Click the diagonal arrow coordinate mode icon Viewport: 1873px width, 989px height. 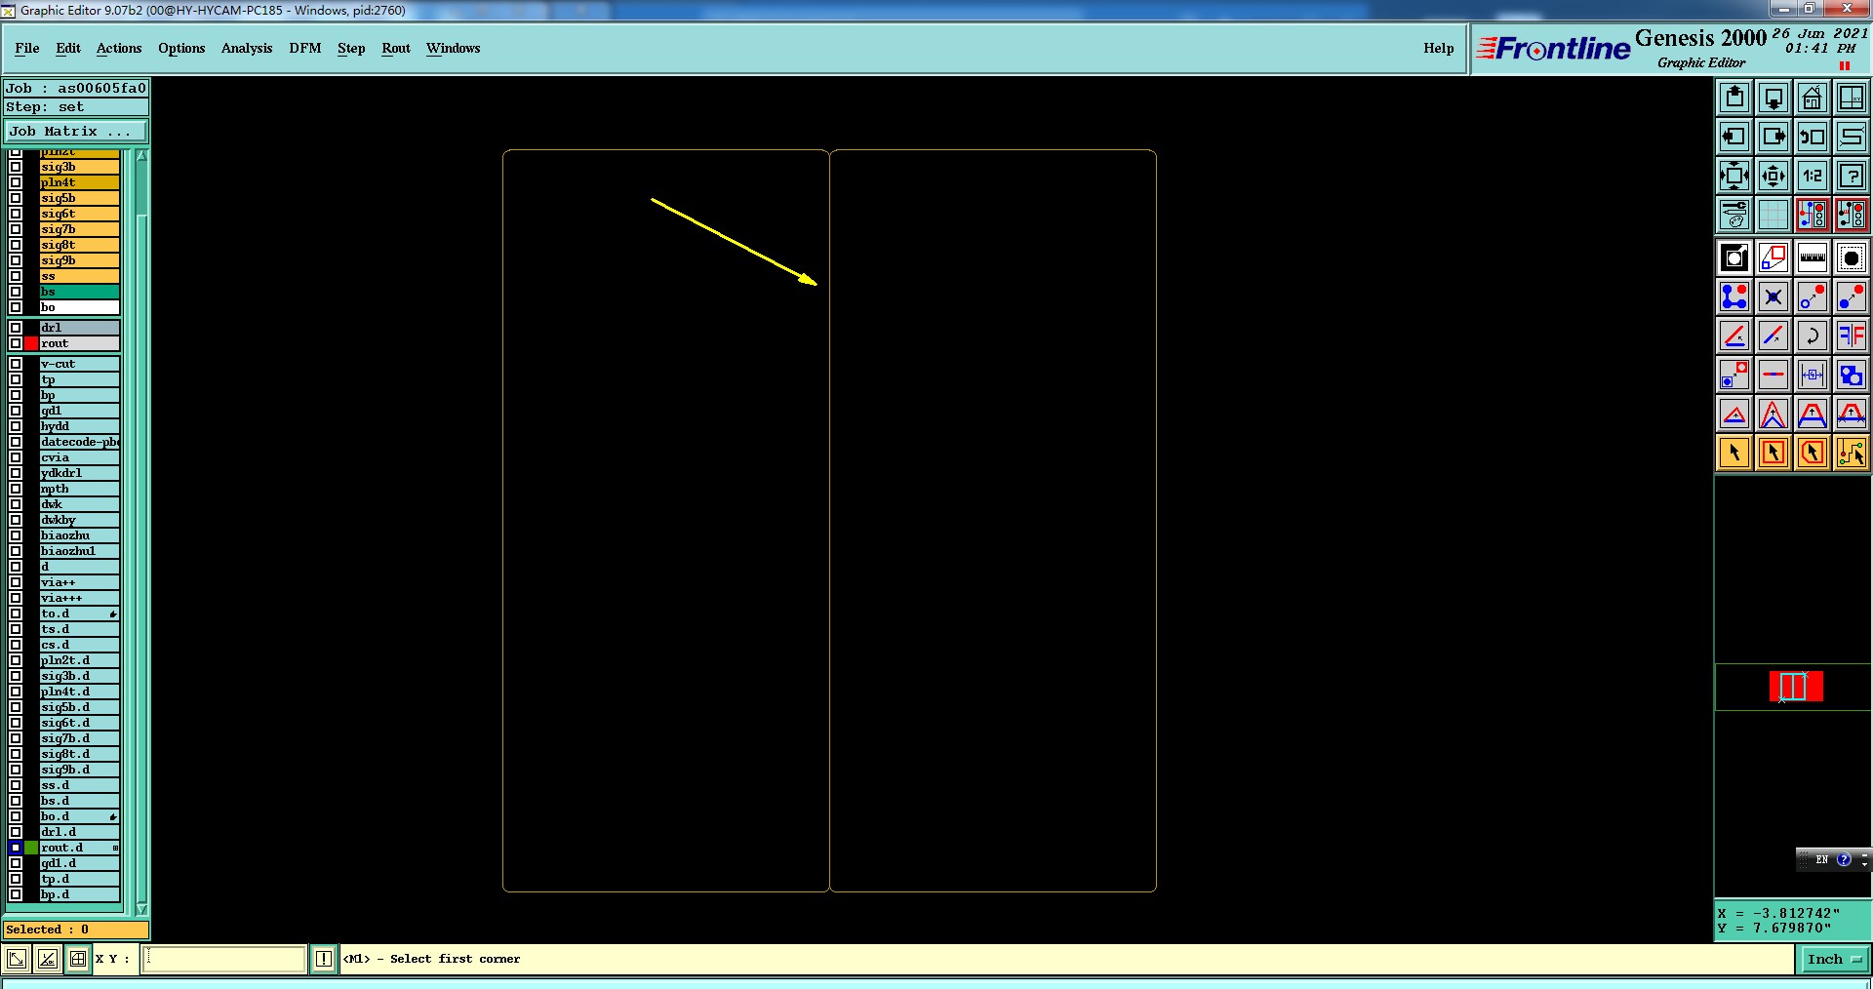(17, 960)
